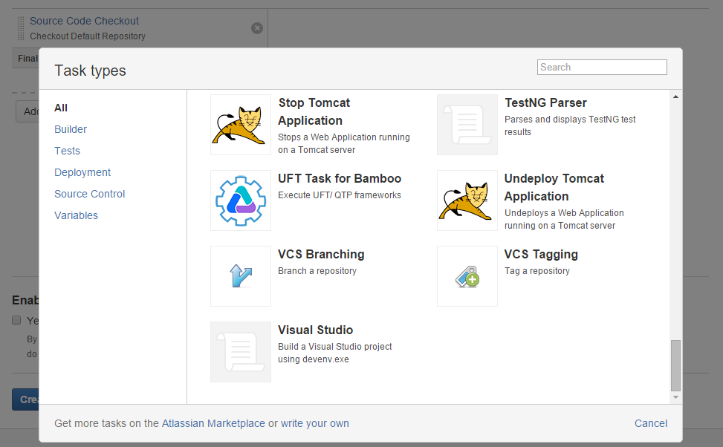Click the Visual Studio title
Viewport: 723px width, 447px height.
point(315,330)
